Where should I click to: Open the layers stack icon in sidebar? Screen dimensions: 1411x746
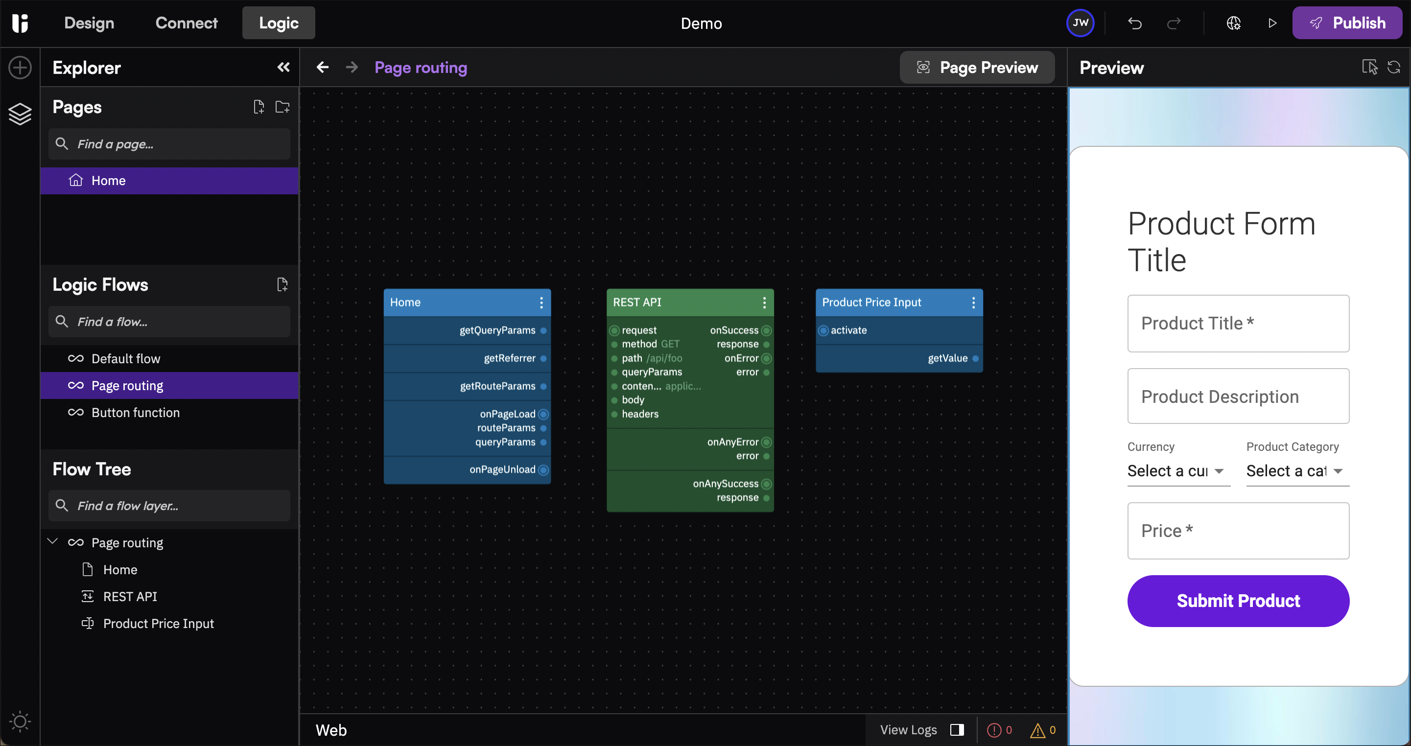pos(20,114)
